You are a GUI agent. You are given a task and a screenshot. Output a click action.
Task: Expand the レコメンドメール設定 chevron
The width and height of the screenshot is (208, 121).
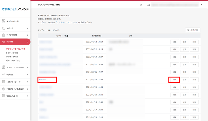point(27,67)
